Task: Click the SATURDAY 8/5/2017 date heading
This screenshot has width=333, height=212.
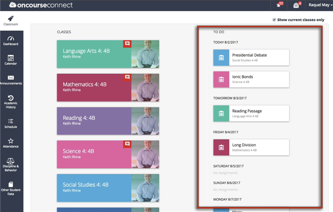Action: point(228,166)
